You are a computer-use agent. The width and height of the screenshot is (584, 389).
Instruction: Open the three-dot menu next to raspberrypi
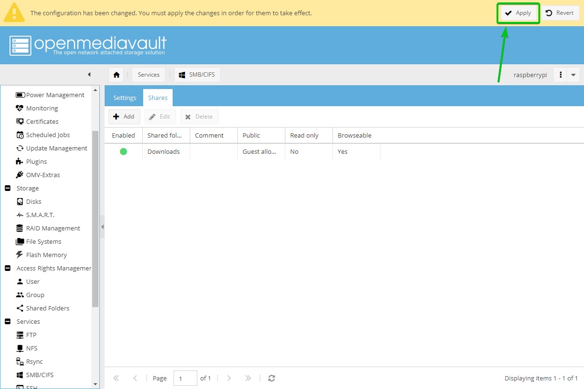tap(561, 75)
